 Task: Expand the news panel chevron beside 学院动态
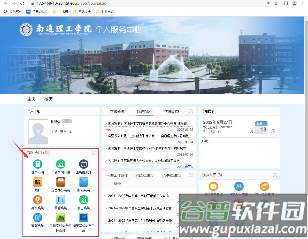coord(191,111)
